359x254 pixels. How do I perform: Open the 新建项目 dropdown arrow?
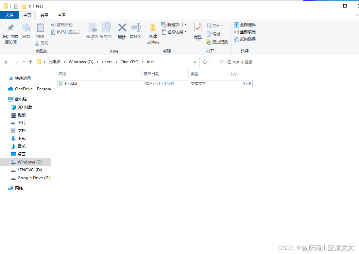click(185, 25)
